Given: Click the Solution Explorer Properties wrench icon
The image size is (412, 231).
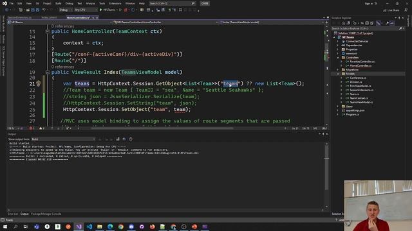Looking at the screenshot, I should point(388,23).
